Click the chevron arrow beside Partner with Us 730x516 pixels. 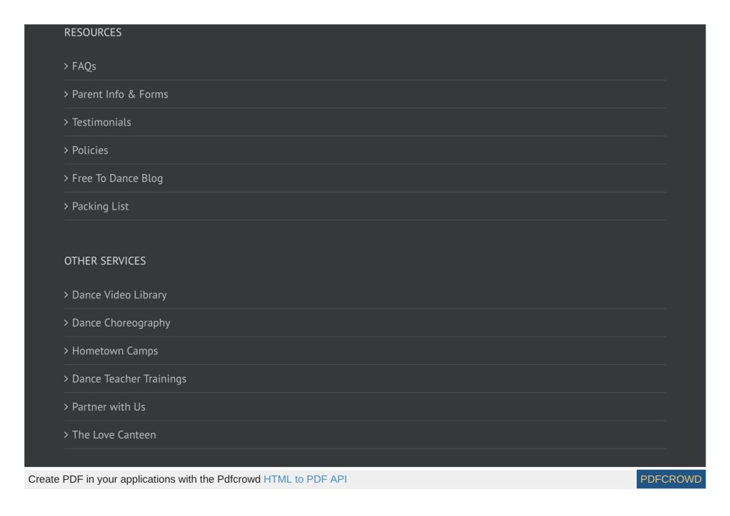click(x=66, y=407)
